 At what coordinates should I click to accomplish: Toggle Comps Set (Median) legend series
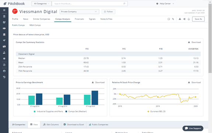(x=76, y=111)
